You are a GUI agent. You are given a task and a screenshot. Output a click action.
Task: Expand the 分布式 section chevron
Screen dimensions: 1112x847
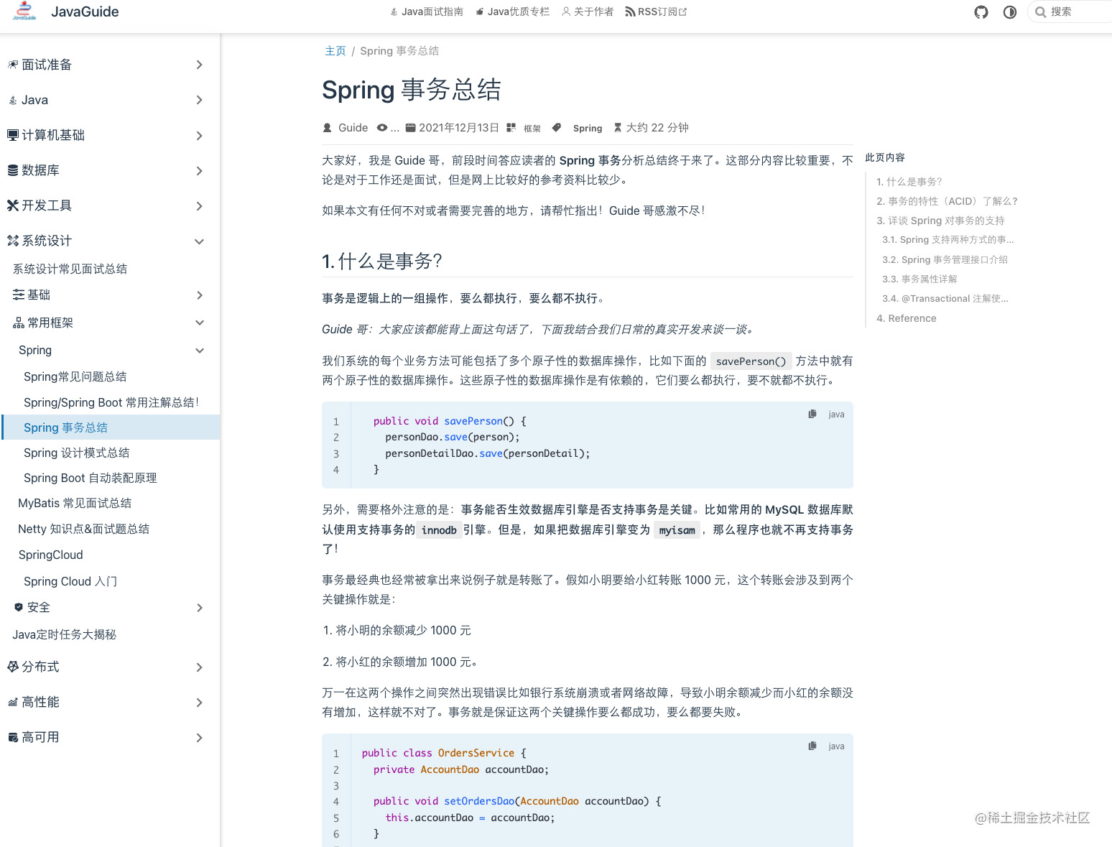[200, 667]
